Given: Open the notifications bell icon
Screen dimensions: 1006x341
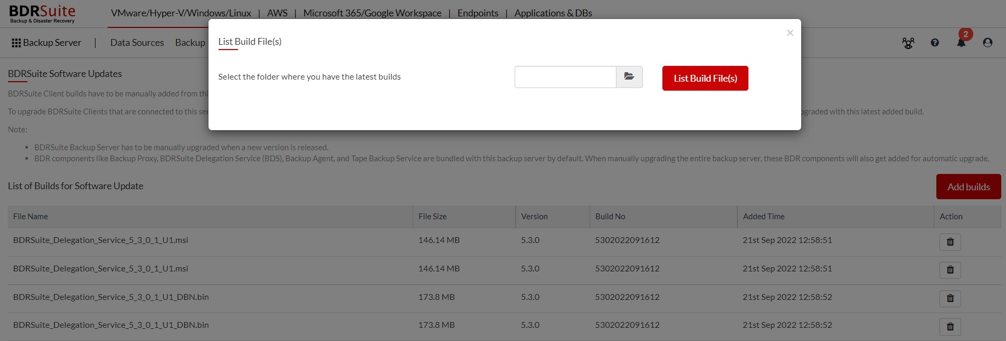Looking at the screenshot, I should (x=961, y=43).
